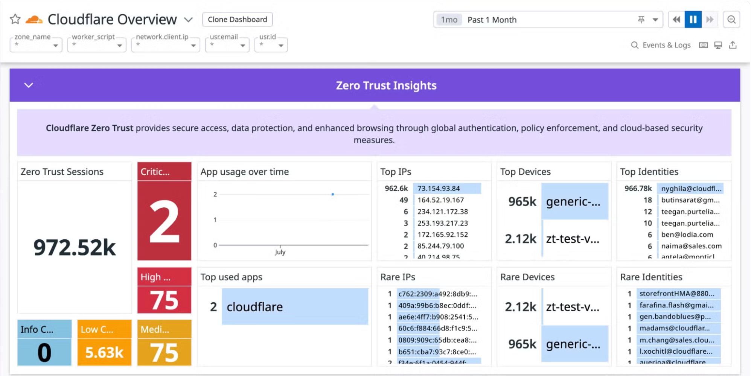Switch to TV display mode
This screenshot has width=751, height=376.
(x=718, y=45)
